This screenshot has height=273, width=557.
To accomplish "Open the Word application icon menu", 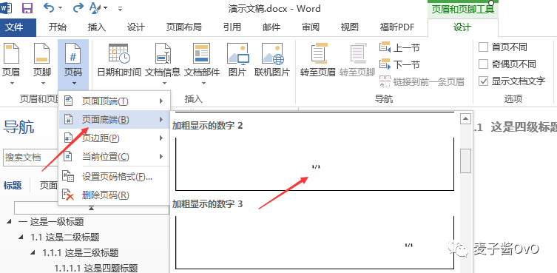I will point(6,8).
